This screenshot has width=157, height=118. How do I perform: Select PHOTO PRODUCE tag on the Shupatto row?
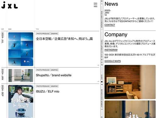pyautogui.click(x=43, y=70)
